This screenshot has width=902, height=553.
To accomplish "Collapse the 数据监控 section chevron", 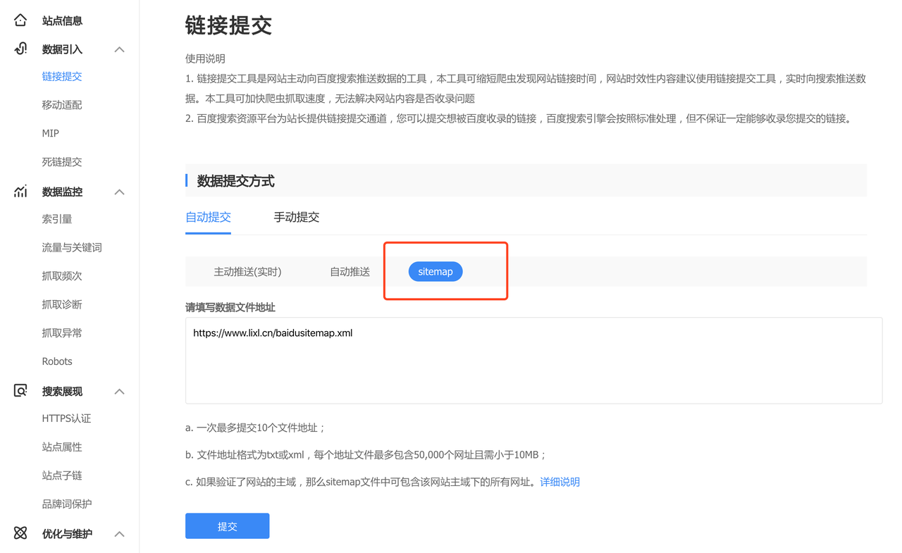I will (120, 192).
